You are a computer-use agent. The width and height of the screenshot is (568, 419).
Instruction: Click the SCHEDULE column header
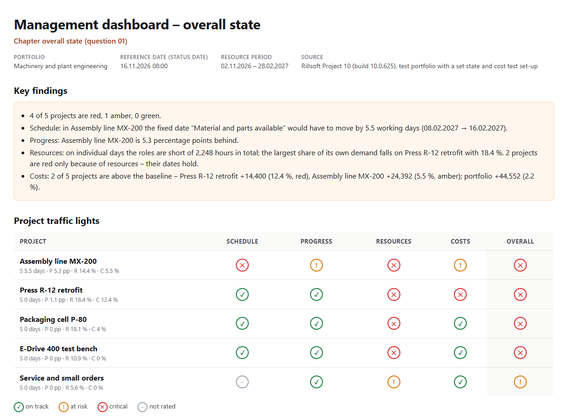click(x=242, y=241)
